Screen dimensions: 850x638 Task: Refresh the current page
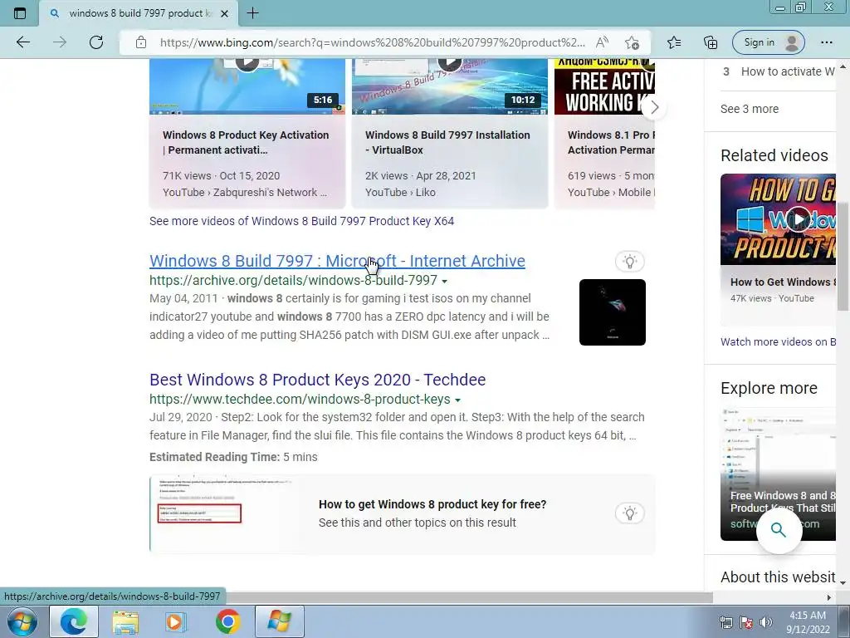[96, 42]
